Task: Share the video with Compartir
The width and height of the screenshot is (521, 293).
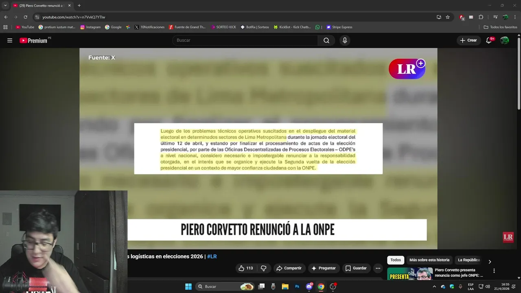Action: click(x=289, y=268)
